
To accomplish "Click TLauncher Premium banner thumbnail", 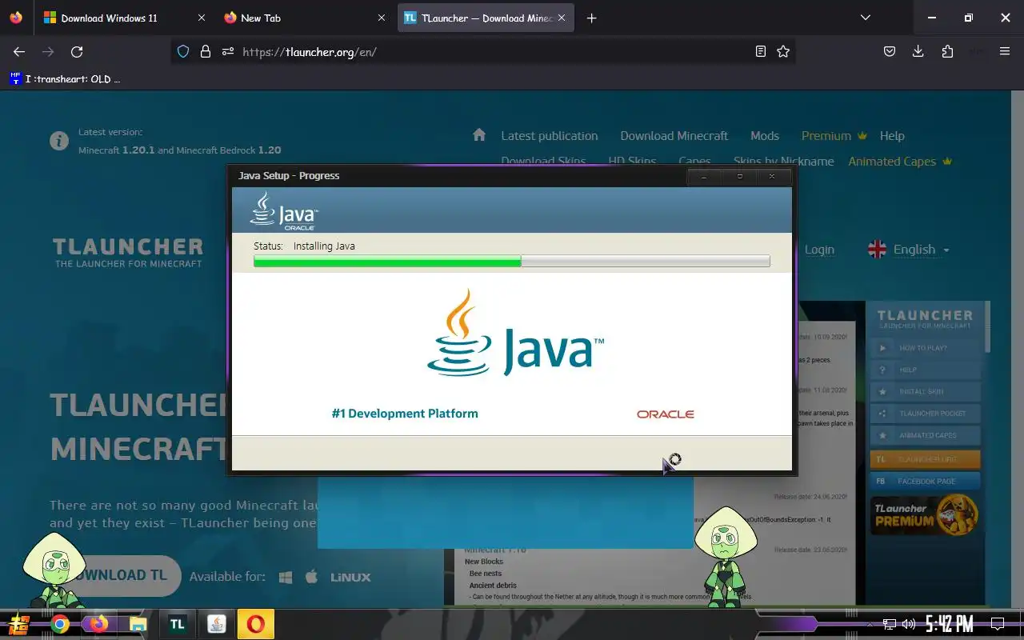I will [x=925, y=514].
